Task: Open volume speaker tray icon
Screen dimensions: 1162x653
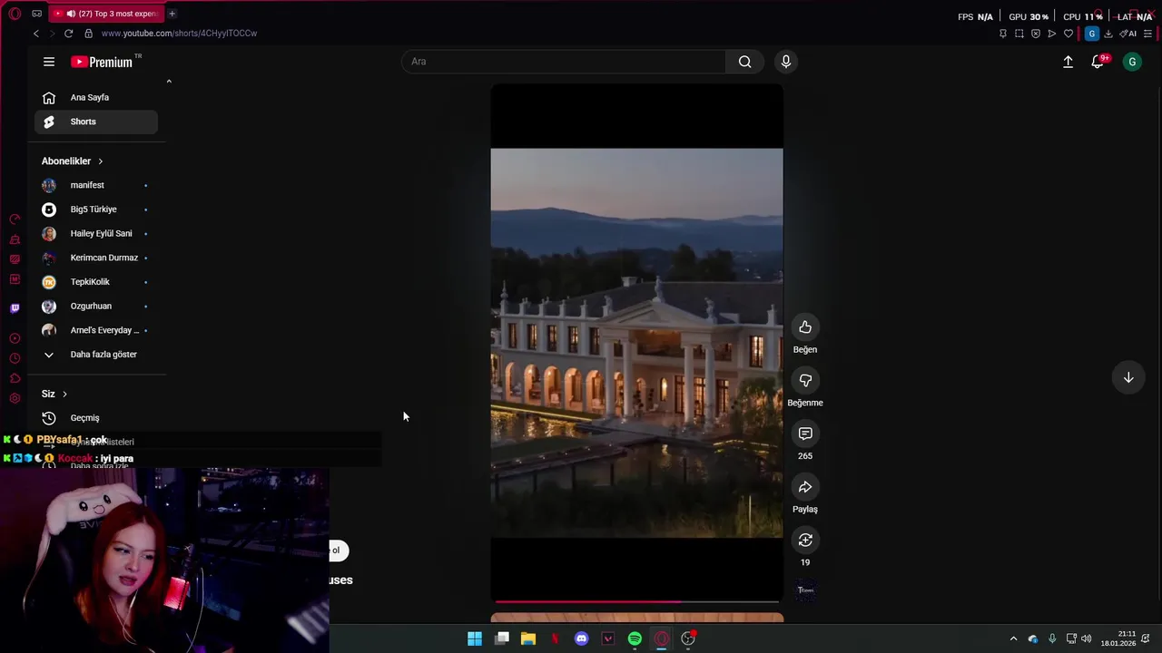Action: (x=1087, y=639)
